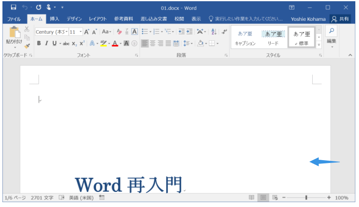Copy selection with the copy icon
359x207 pixels.
[x=27, y=37]
